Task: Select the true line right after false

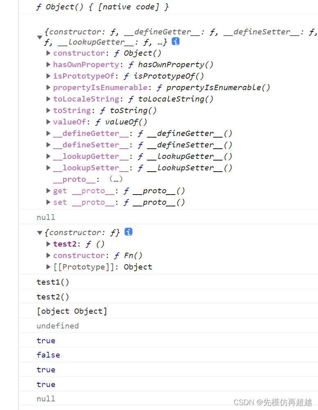Action: pos(46,369)
